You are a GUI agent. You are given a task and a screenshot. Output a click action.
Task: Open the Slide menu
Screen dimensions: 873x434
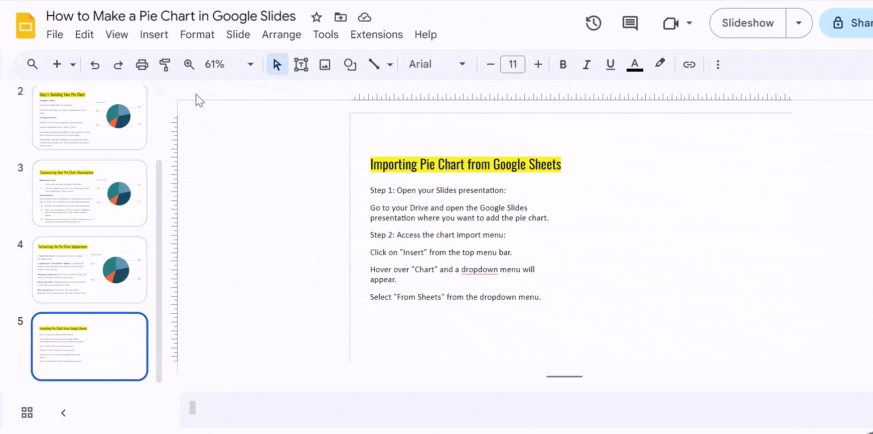click(238, 35)
